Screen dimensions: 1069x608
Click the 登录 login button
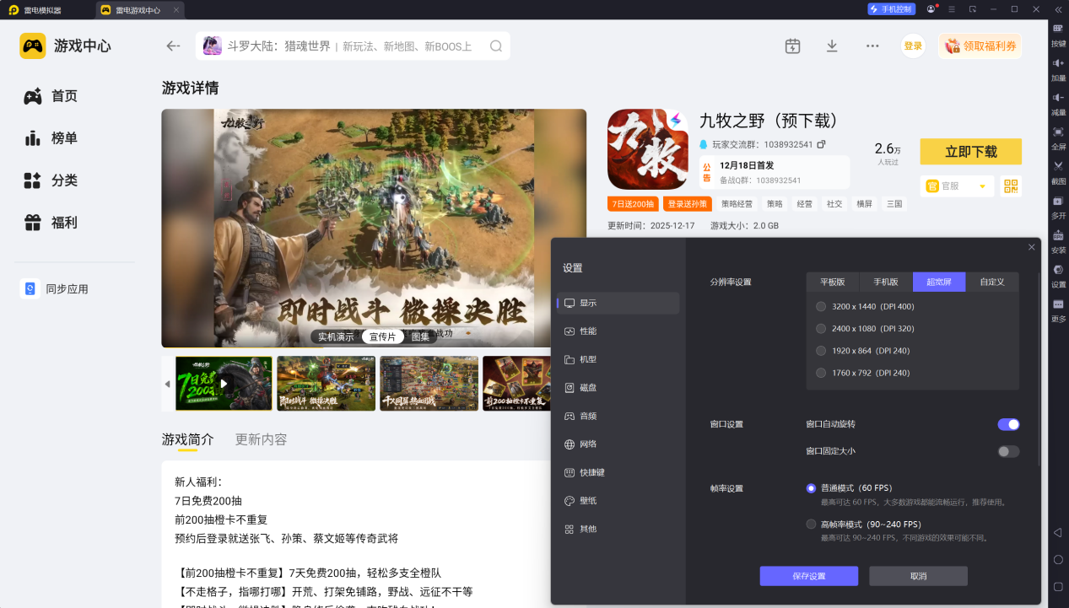(x=913, y=46)
